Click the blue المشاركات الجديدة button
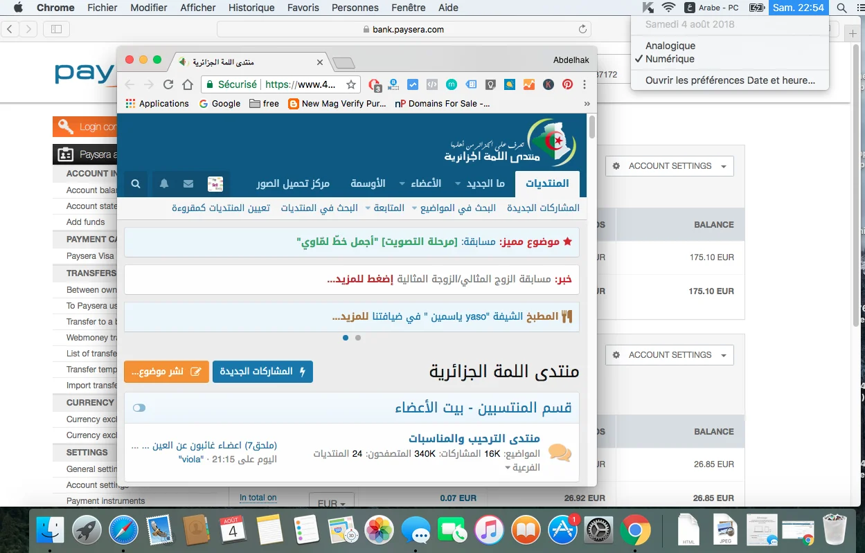This screenshot has width=865, height=553. [262, 372]
